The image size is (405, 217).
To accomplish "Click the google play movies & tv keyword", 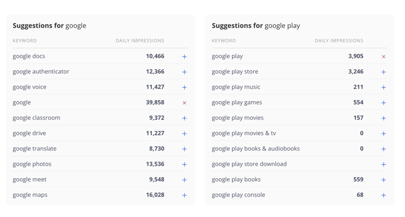I will (x=244, y=133).
